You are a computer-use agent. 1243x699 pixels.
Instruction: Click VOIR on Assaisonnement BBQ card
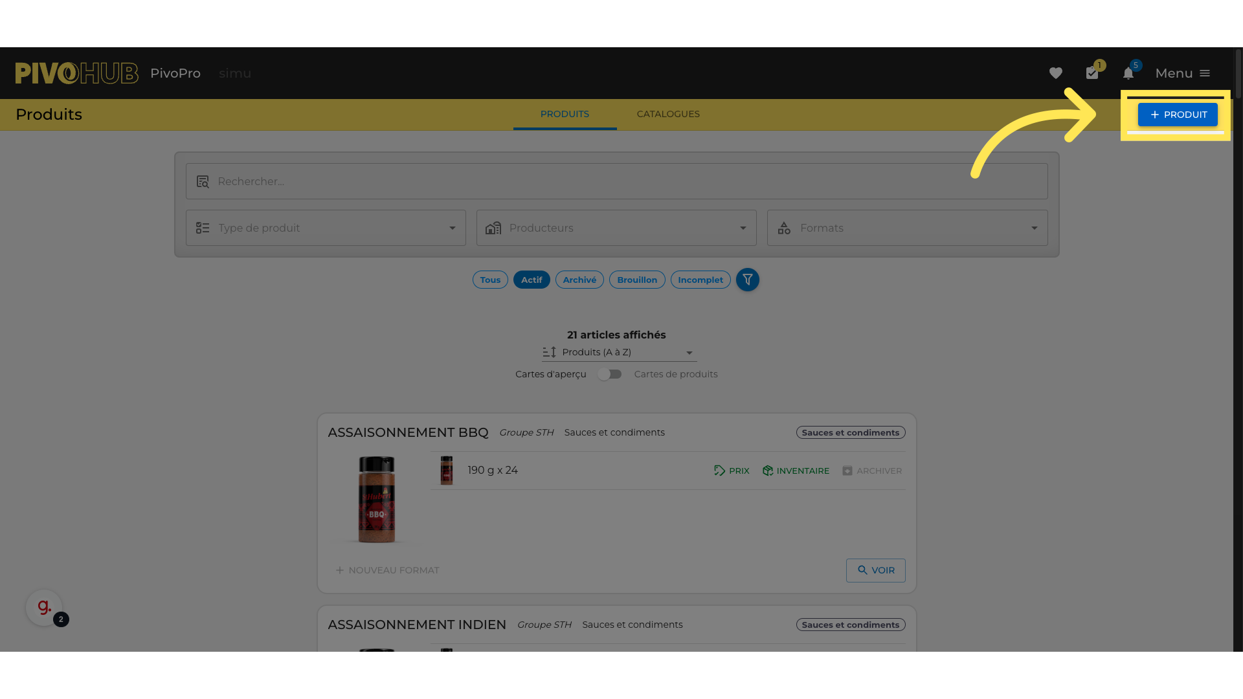click(875, 570)
